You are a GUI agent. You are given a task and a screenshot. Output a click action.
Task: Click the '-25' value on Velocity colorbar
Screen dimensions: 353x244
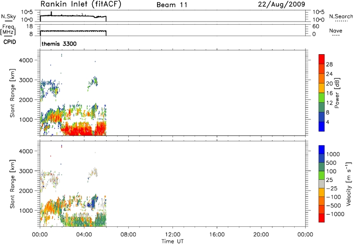click(x=332, y=189)
